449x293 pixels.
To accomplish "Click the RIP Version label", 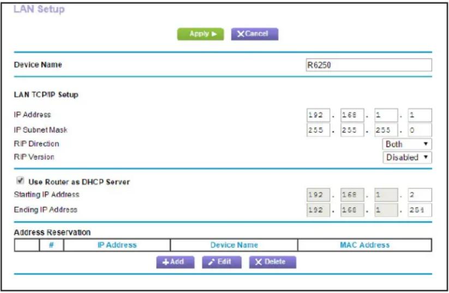I will click(x=34, y=157).
